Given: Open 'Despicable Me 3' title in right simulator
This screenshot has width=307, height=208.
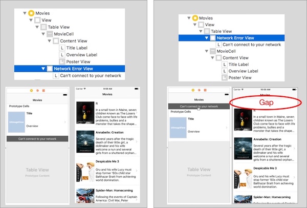Looking at the screenshot, I should (x=265, y=168).
